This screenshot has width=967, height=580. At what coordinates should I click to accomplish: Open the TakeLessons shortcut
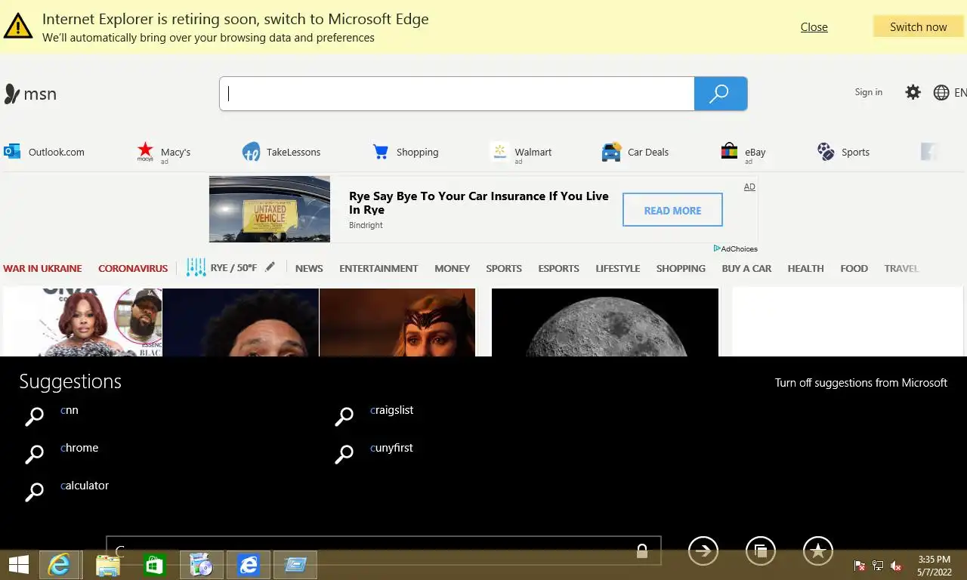pyautogui.click(x=281, y=152)
